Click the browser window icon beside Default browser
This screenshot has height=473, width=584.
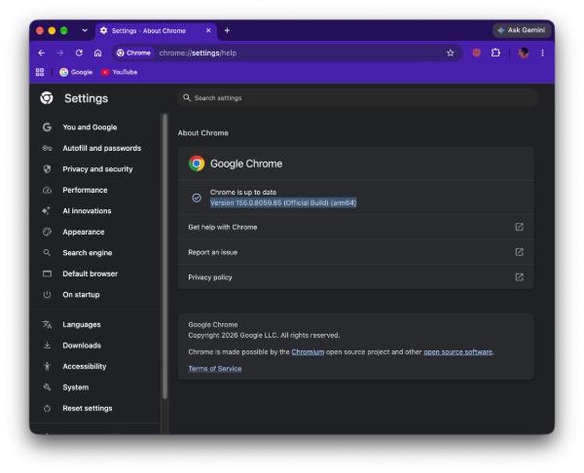pyautogui.click(x=47, y=273)
